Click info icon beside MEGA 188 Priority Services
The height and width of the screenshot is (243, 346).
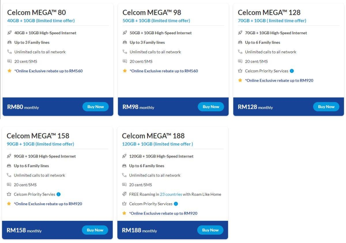coord(176,204)
